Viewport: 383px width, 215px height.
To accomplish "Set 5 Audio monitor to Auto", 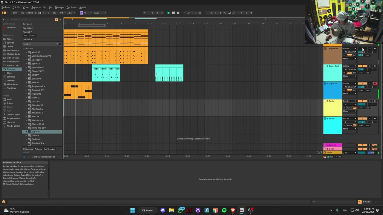I will click(349, 108).
